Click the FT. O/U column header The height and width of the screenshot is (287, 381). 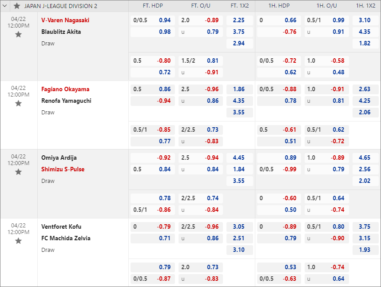201,6
